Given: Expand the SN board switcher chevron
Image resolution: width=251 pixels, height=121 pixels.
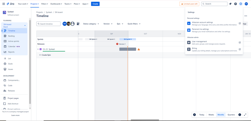Looking at the screenshot, I should coord(25,25).
